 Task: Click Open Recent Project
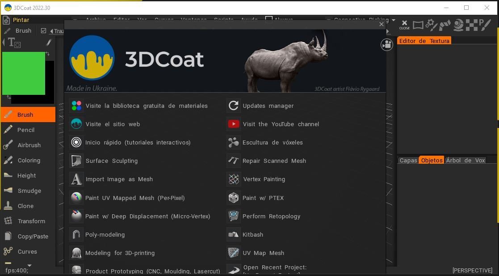(267, 269)
